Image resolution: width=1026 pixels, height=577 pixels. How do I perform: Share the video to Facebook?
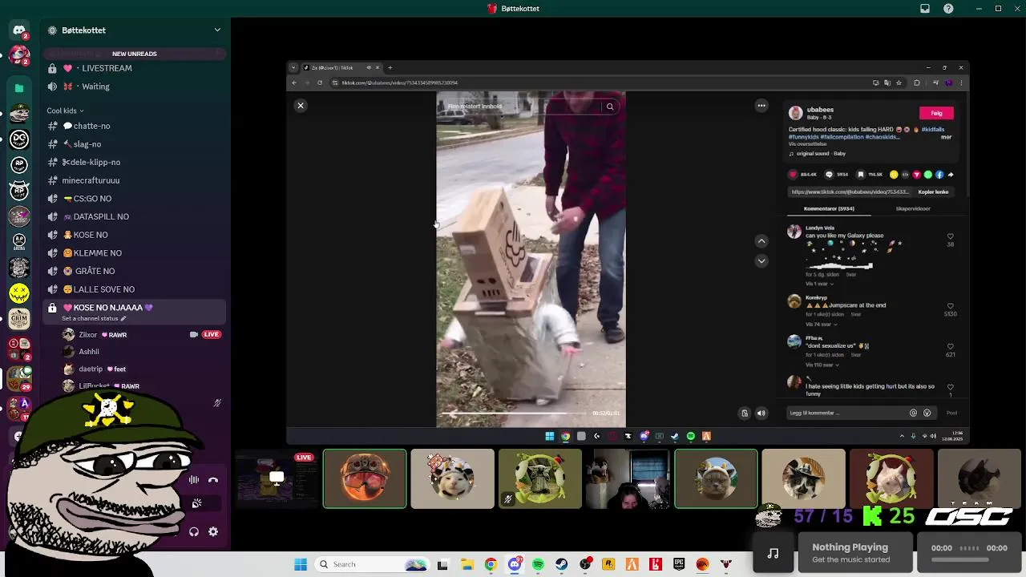tap(939, 175)
